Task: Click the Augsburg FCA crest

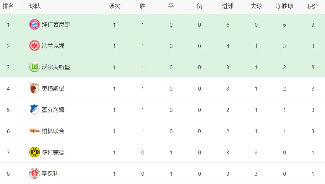Action: (x=34, y=88)
